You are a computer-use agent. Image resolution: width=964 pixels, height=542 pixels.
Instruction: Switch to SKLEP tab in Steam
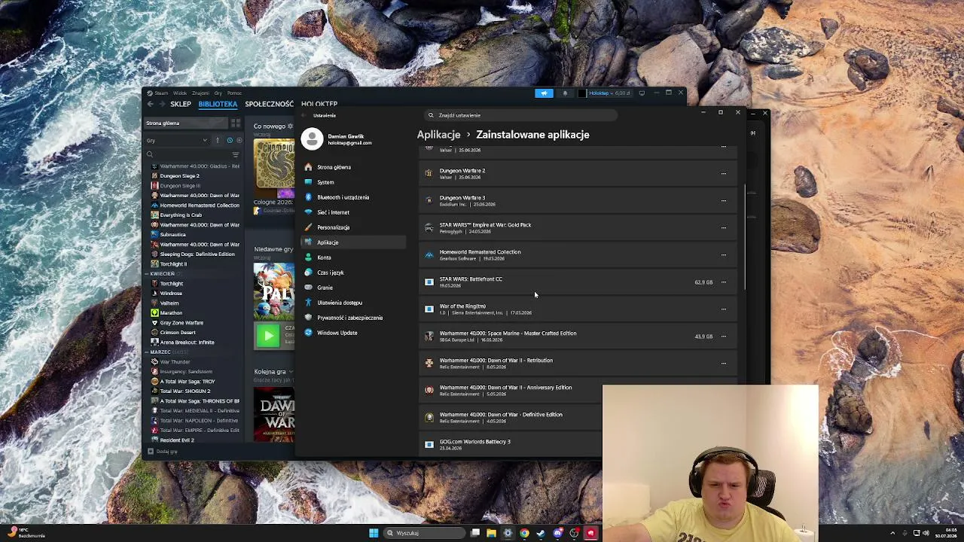point(181,104)
